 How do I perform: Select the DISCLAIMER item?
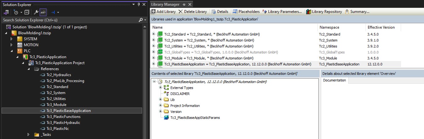[180, 94]
